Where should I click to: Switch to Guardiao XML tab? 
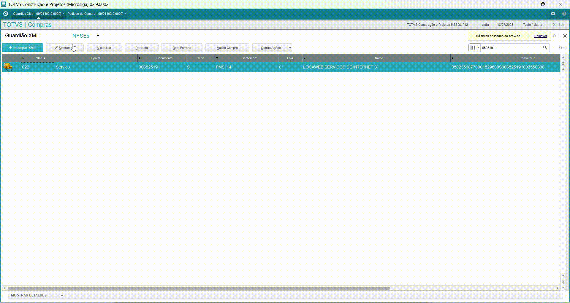(37, 14)
